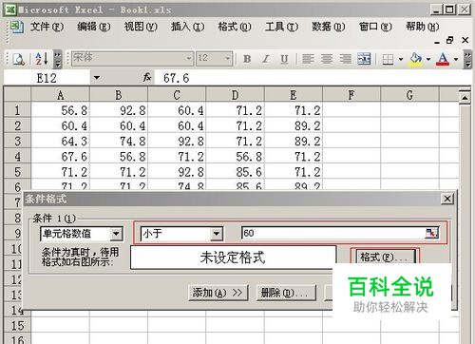Open the 格式(O) menu
The image size is (475, 344).
click(235, 27)
